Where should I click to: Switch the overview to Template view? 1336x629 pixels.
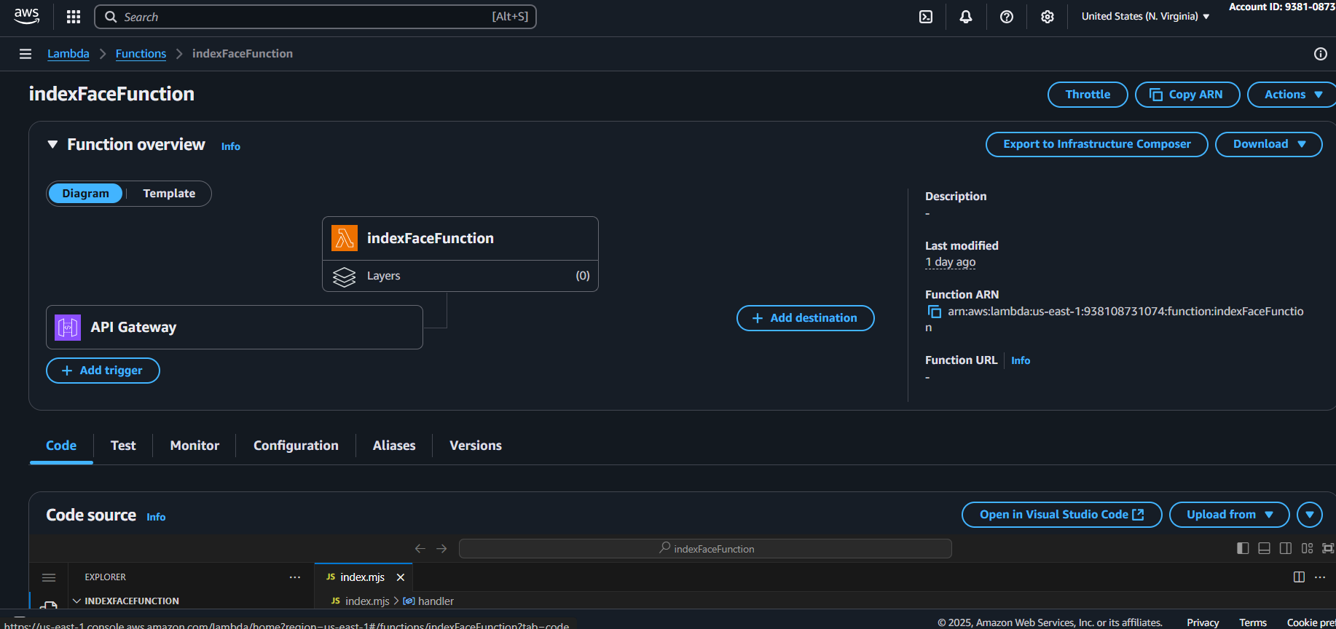pos(169,194)
